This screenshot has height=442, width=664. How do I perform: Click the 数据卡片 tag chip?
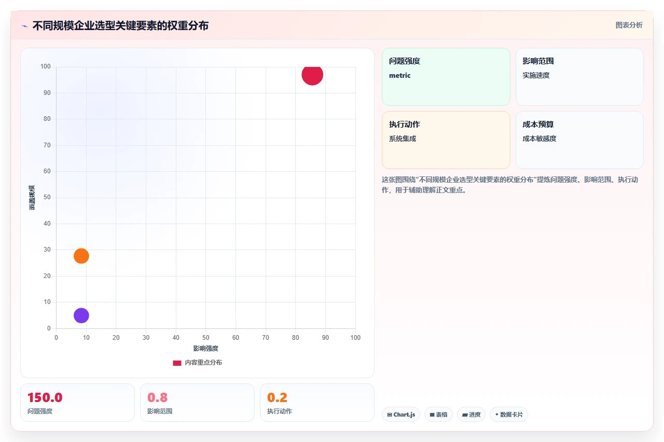point(508,415)
